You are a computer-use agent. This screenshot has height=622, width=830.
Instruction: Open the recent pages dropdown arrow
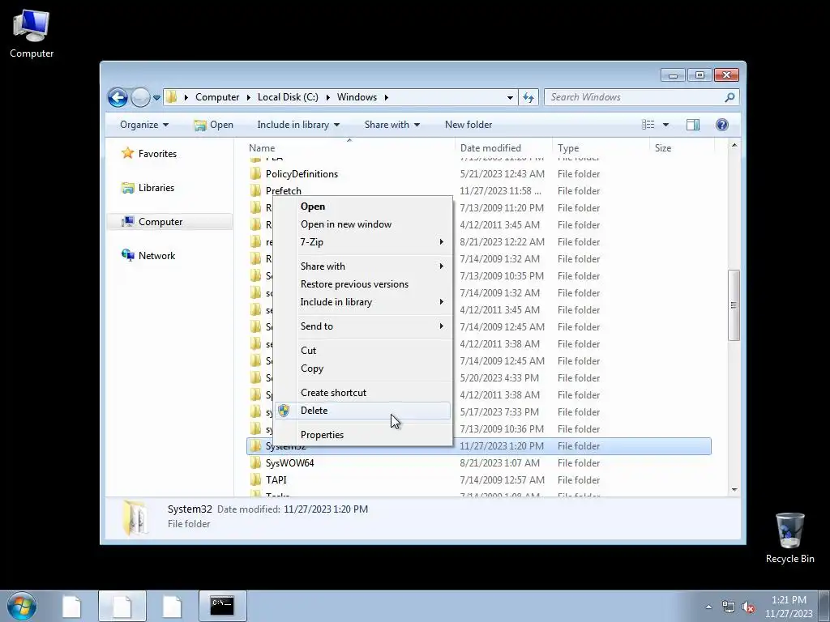(x=156, y=98)
